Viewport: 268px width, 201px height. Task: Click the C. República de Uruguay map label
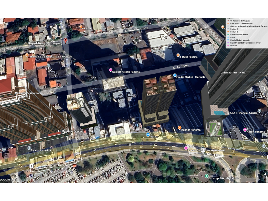(x=43, y=44)
